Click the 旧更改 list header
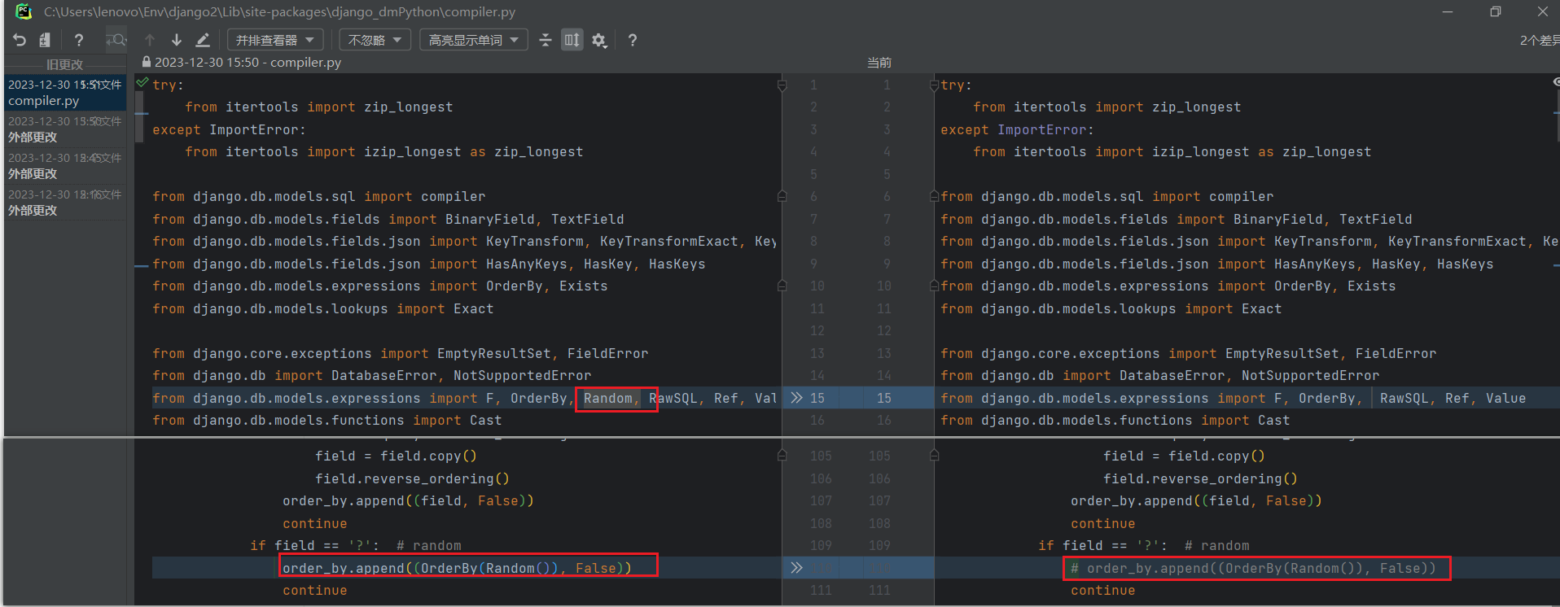Viewport: 1560px width, 607px height. [64, 64]
